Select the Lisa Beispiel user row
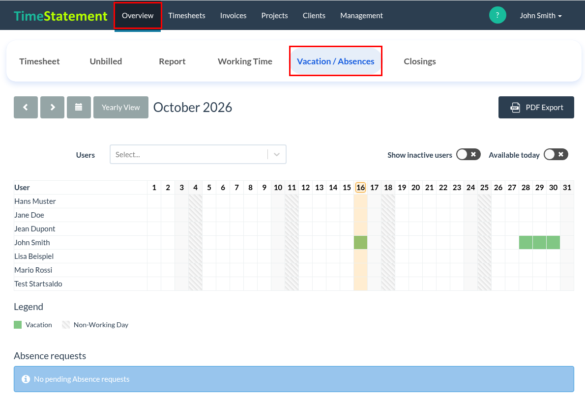 tap(293, 256)
